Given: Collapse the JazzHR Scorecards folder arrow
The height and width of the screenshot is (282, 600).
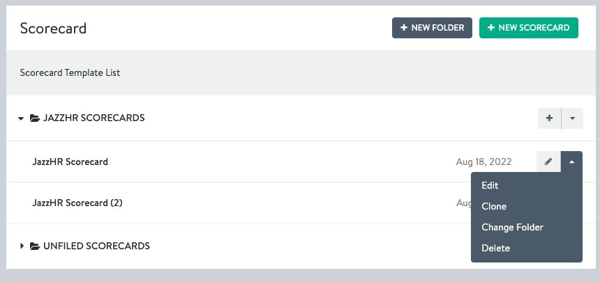Looking at the screenshot, I should pos(21,118).
